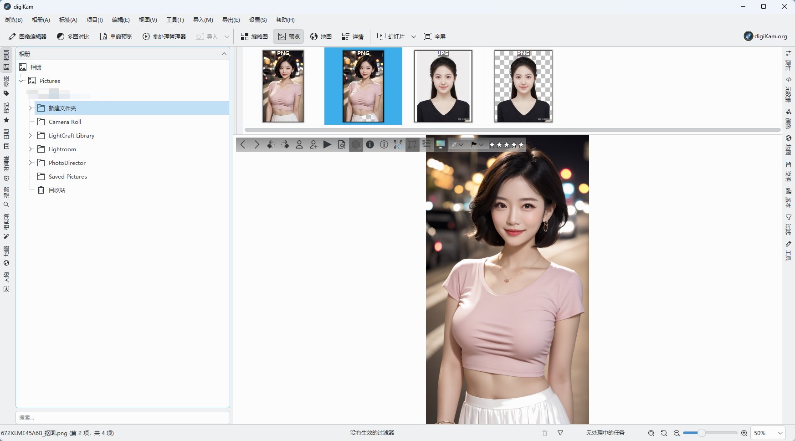Click the 单窗预览 preview button
This screenshot has width=795, height=441.
pos(116,36)
